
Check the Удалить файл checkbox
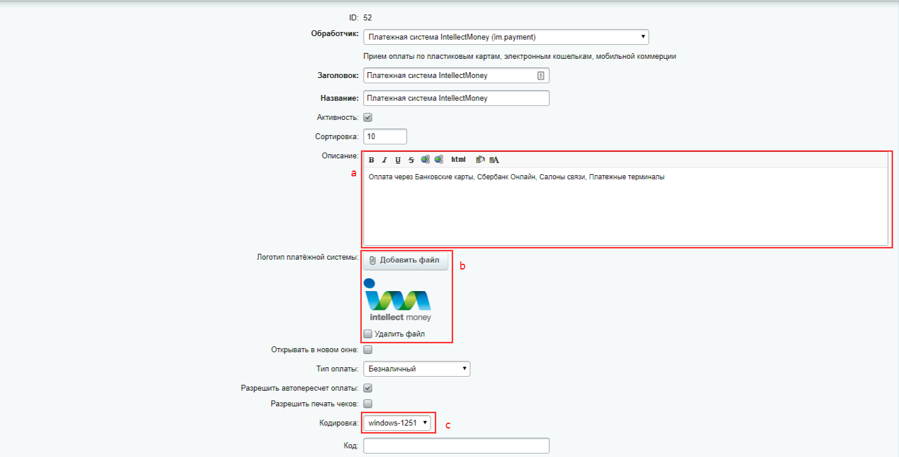coord(368,334)
